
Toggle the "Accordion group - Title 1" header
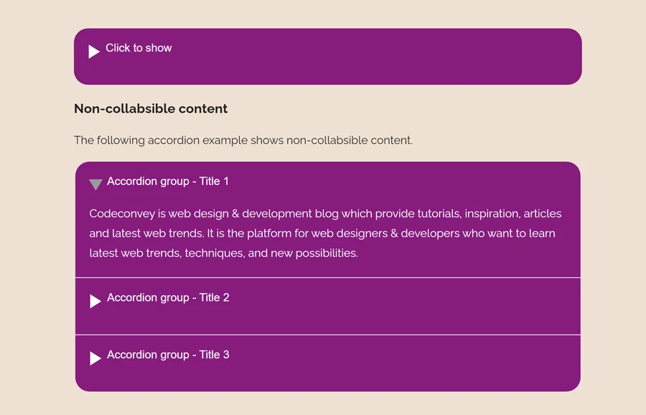168,181
